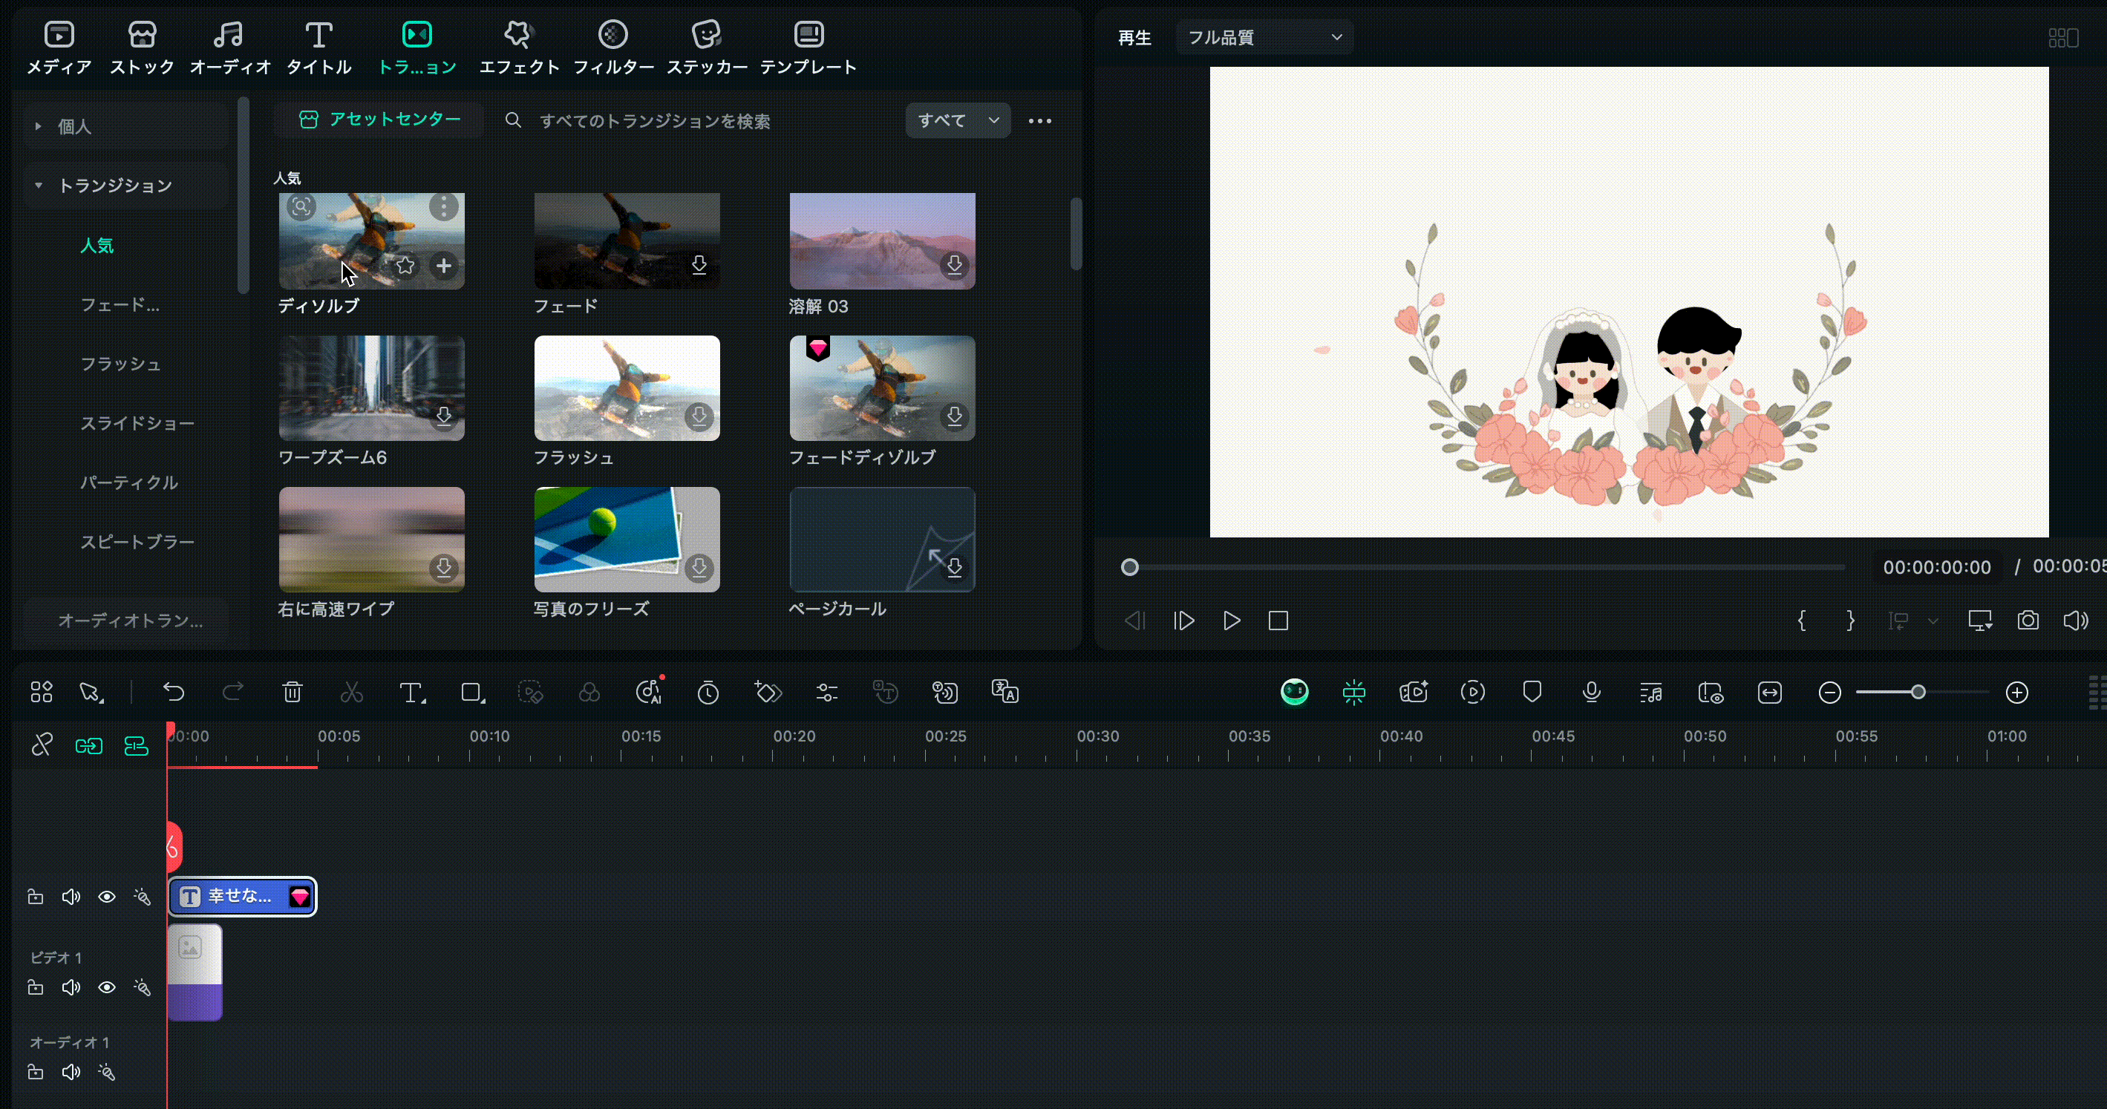Select the スライドショー category
The height and width of the screenshot is (1109, 2107).
pos(137,423)
